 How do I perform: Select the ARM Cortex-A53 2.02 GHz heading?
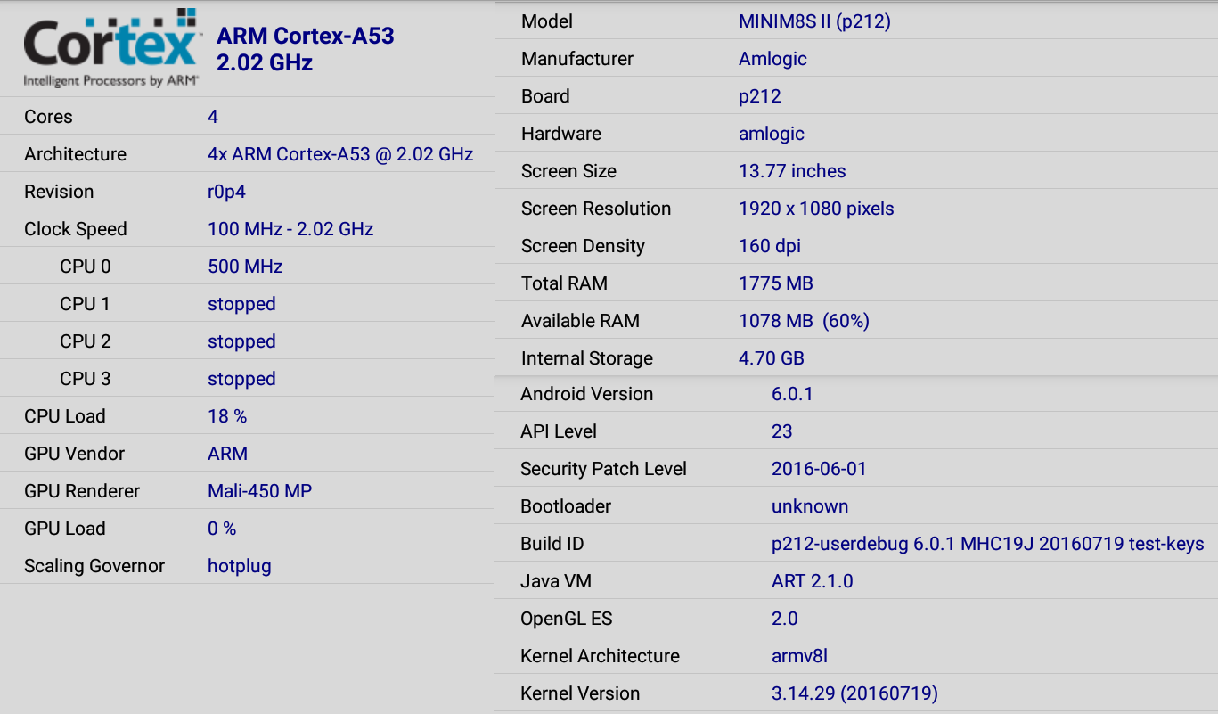pos(306,49)
